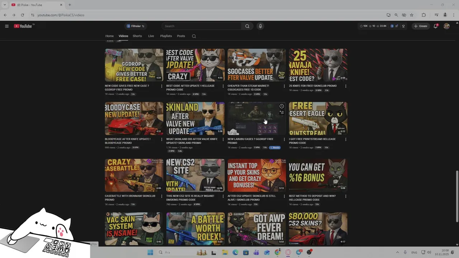This screenshot has height=258, width=459.
Task: Open the tab search dropdown arrow
Action: 4,5
